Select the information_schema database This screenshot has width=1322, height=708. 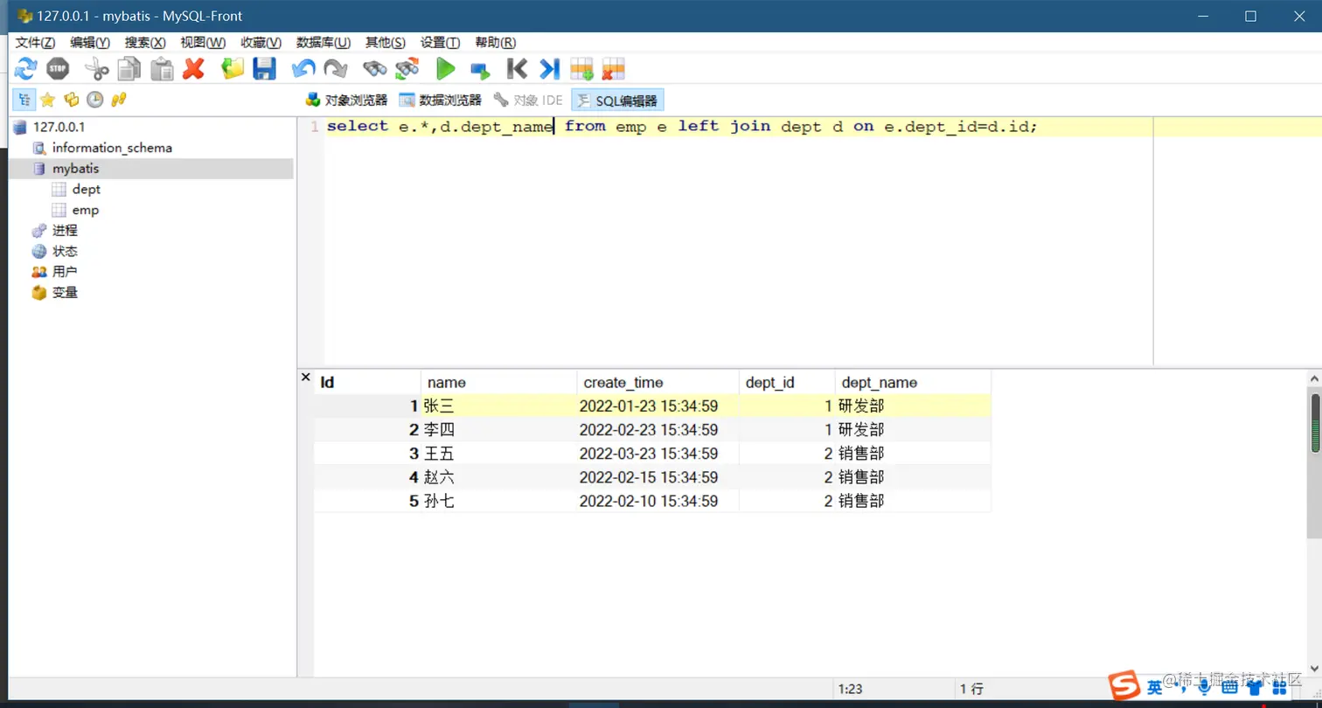(x=112, y=148)
